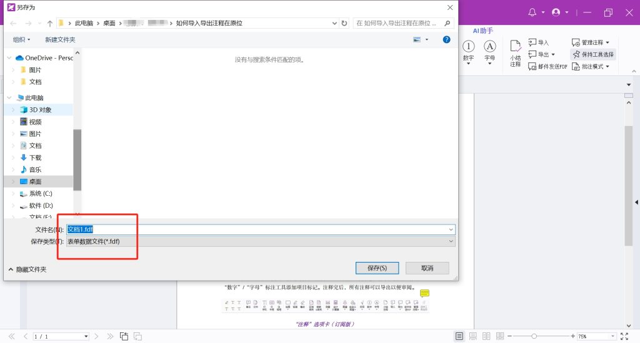
Task: Click the fullscreen icon in status bar
Action: (x=624, y=336)
